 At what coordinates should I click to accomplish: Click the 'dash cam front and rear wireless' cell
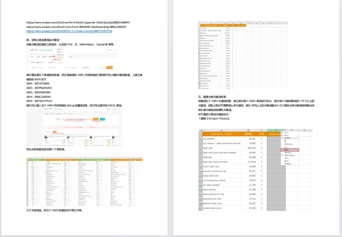tap(221, 153)
